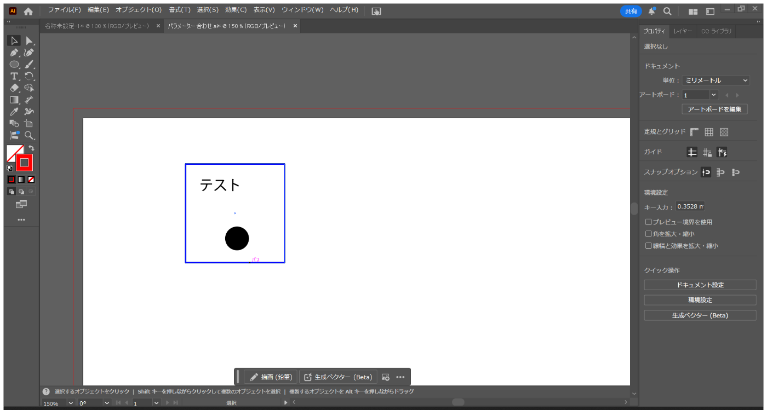Set paint to None swatch button

pos(31,179)
